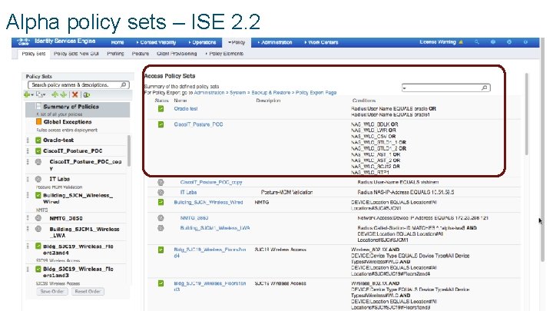The image size is (553, 311).
Task: Click the License Warning triangle icon
Action: point(461,42)
